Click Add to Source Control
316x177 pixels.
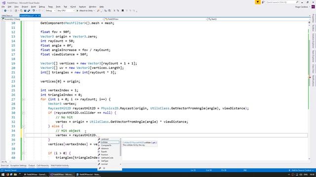[x=301, y=171]
